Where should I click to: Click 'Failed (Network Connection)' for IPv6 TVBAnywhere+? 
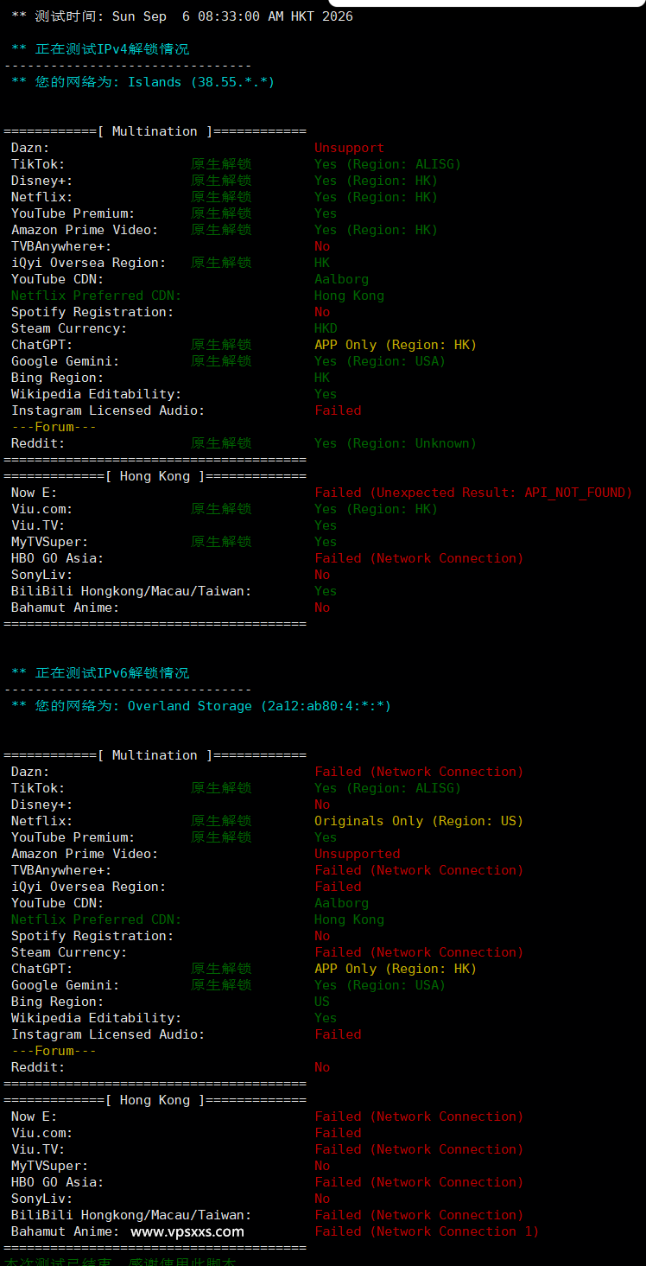click(419, 870)
